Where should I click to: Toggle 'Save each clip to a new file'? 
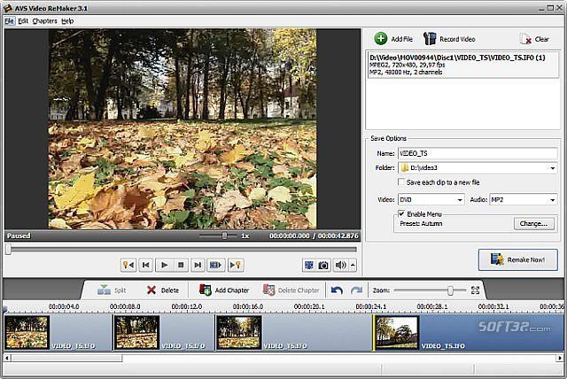[403, 182]
